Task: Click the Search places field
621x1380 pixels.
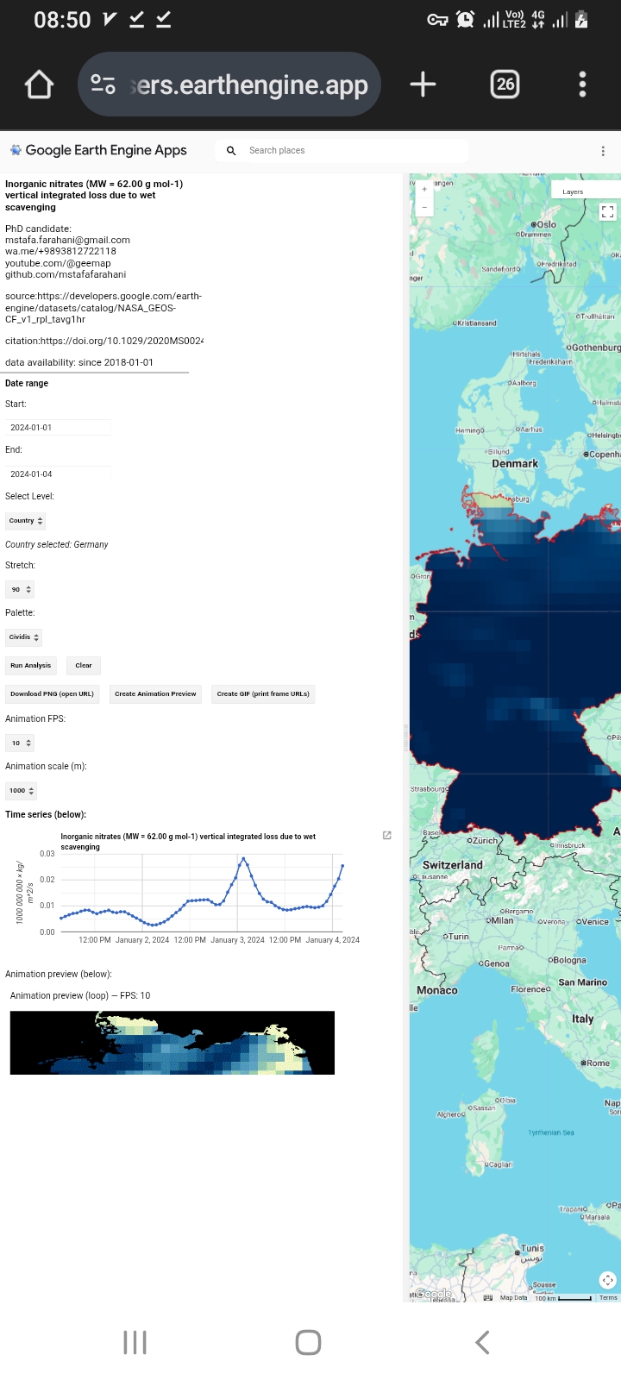Action: coord(341,150)
